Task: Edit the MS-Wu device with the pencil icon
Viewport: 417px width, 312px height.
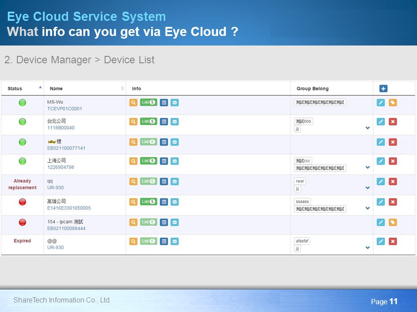Action: 381,103
